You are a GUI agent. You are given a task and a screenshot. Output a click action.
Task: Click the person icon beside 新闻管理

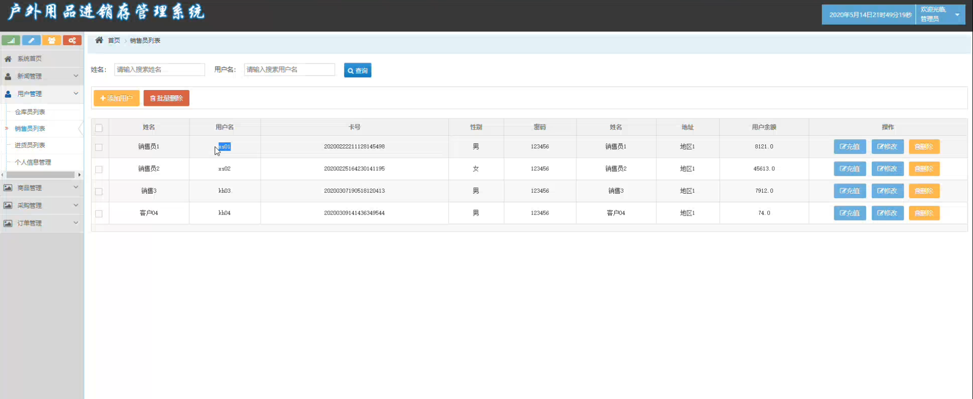click(8, 76)
